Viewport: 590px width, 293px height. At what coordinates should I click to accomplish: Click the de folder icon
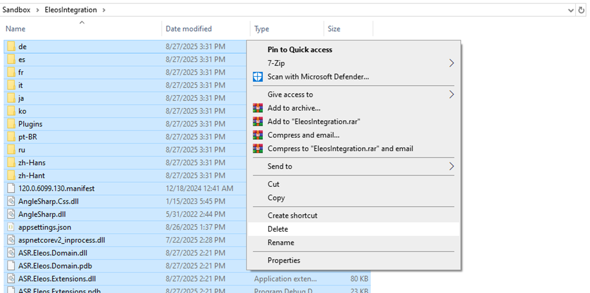point(11,47)
